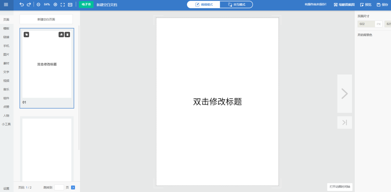Click the undo arrow icon

pyautogui.click(x=22, y=5)
